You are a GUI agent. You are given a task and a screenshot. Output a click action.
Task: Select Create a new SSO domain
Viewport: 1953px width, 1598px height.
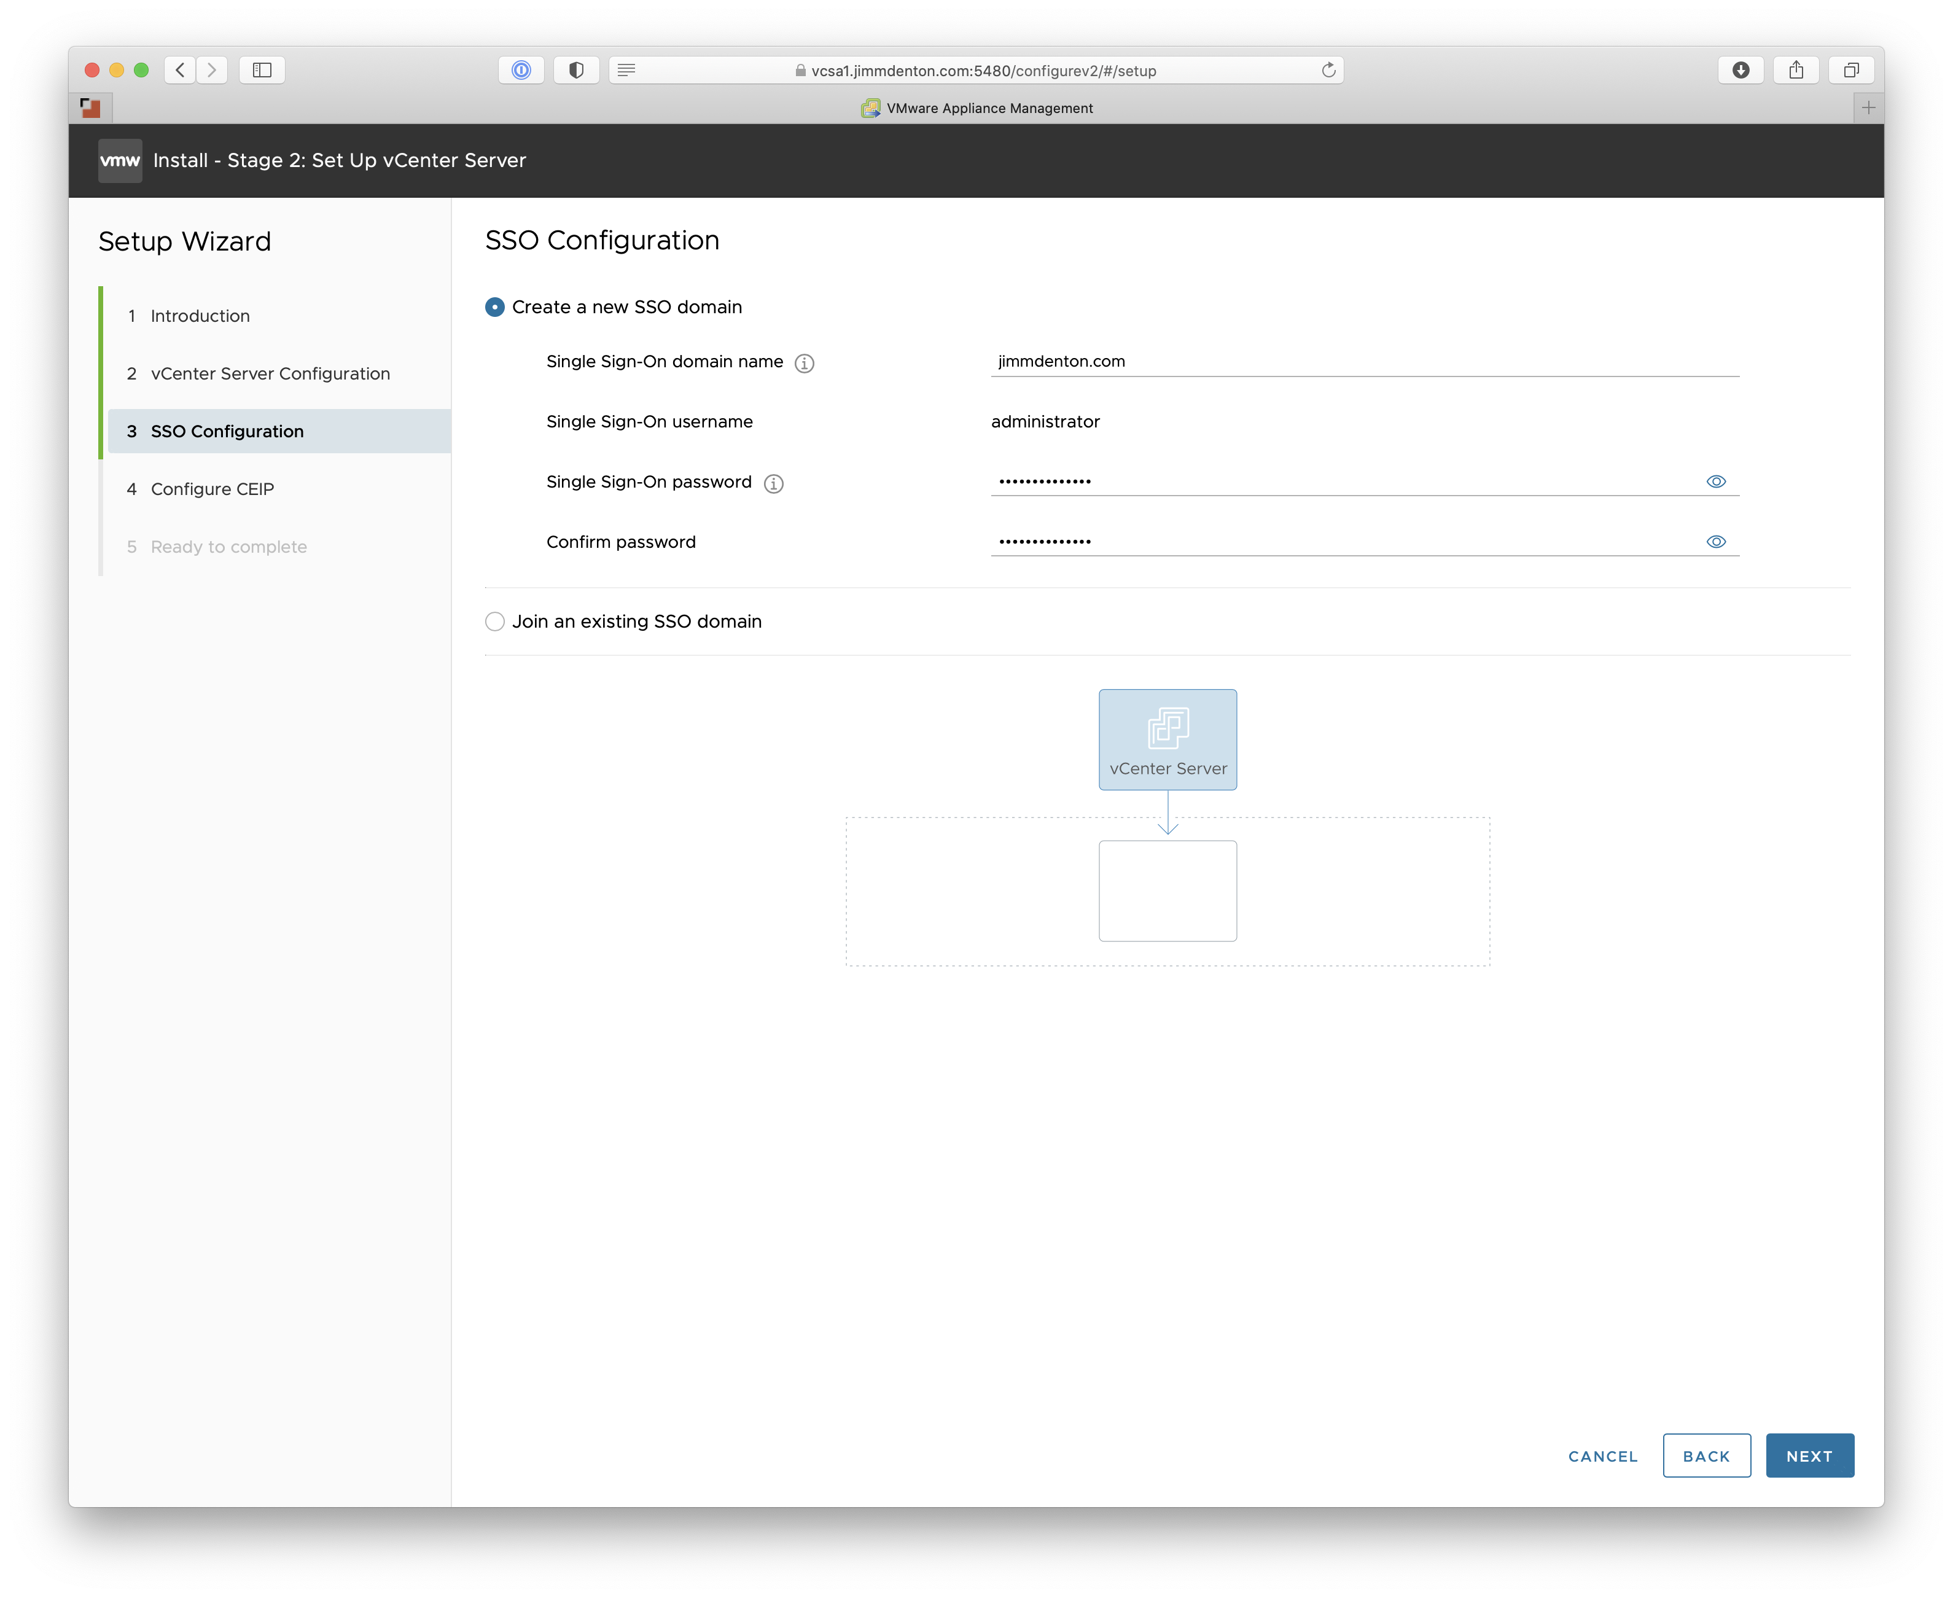495,308
